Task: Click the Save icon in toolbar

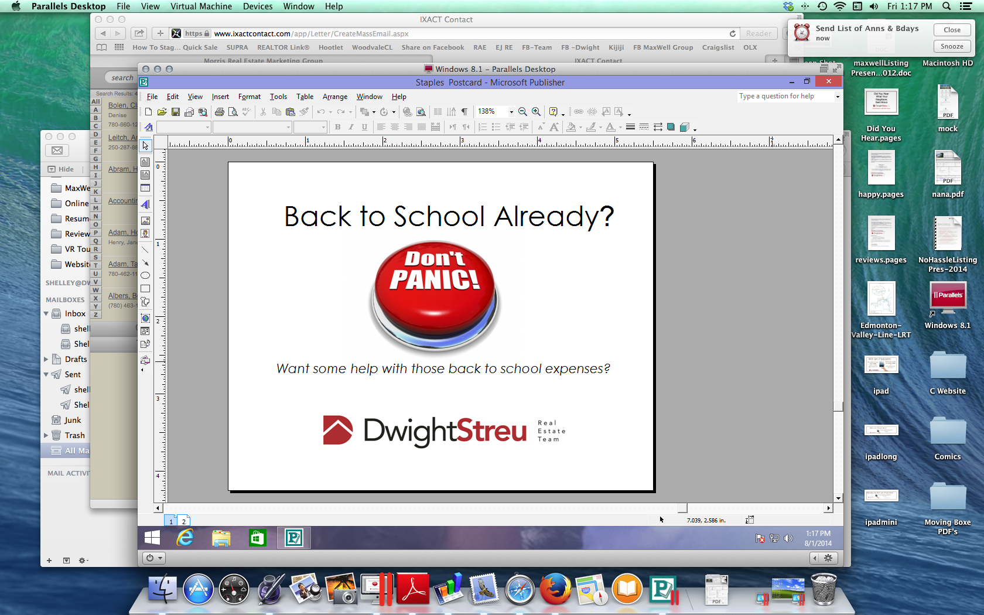Action: 176,112
